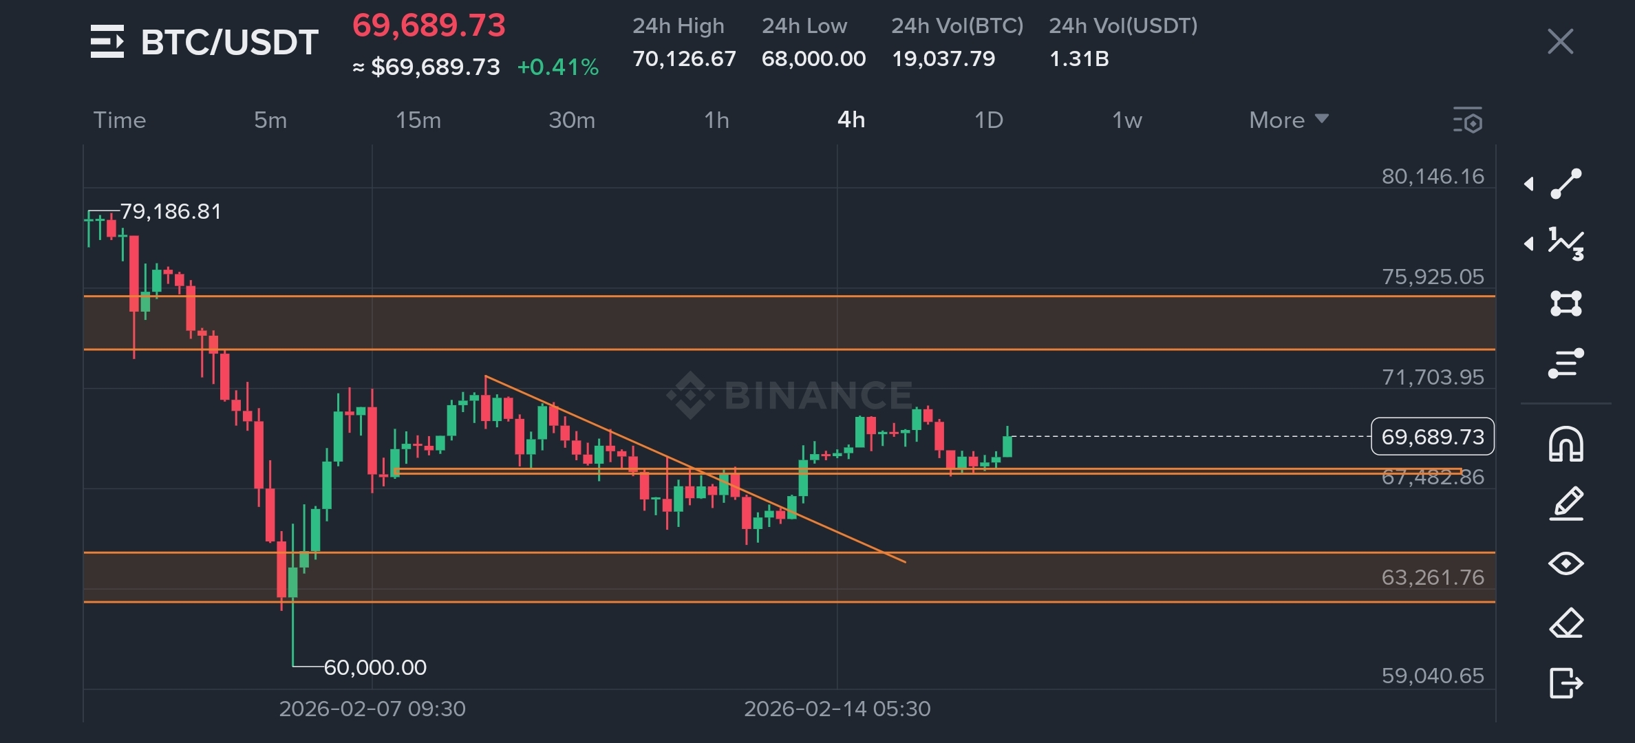Switch to the 15m timeframe
The width and height of the screenshot is (1635, 743).
418,120
